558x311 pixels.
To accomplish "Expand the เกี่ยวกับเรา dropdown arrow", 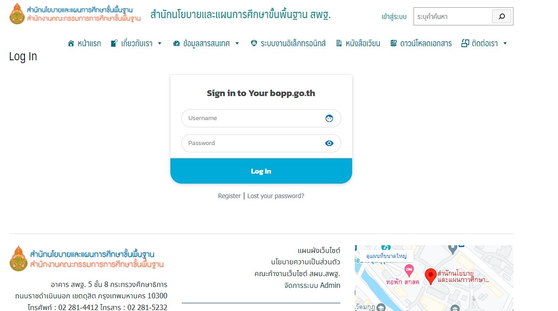I will [159, 44].
